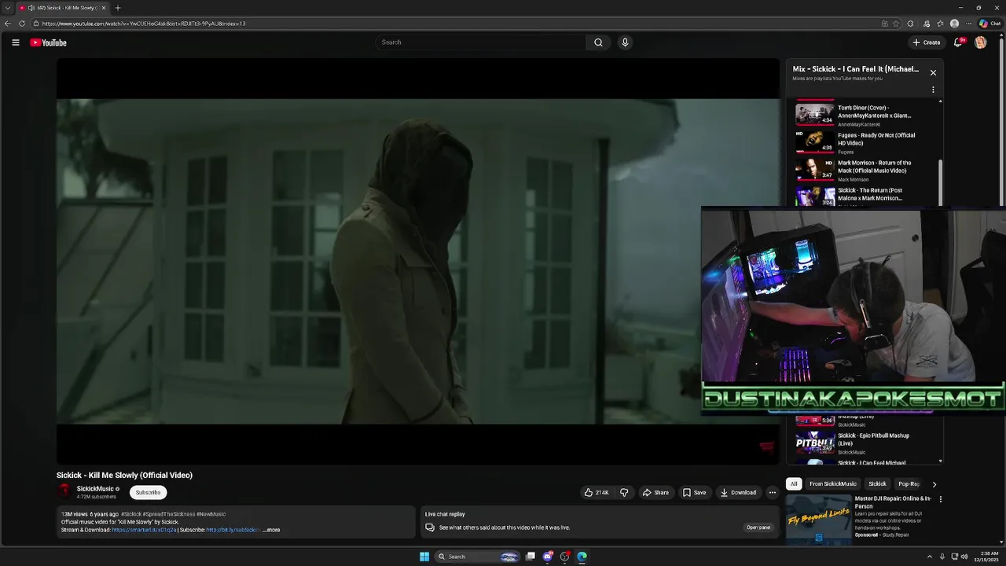Open Discord from the taskbar
1006x566 pixels.
tap(548, 557)
